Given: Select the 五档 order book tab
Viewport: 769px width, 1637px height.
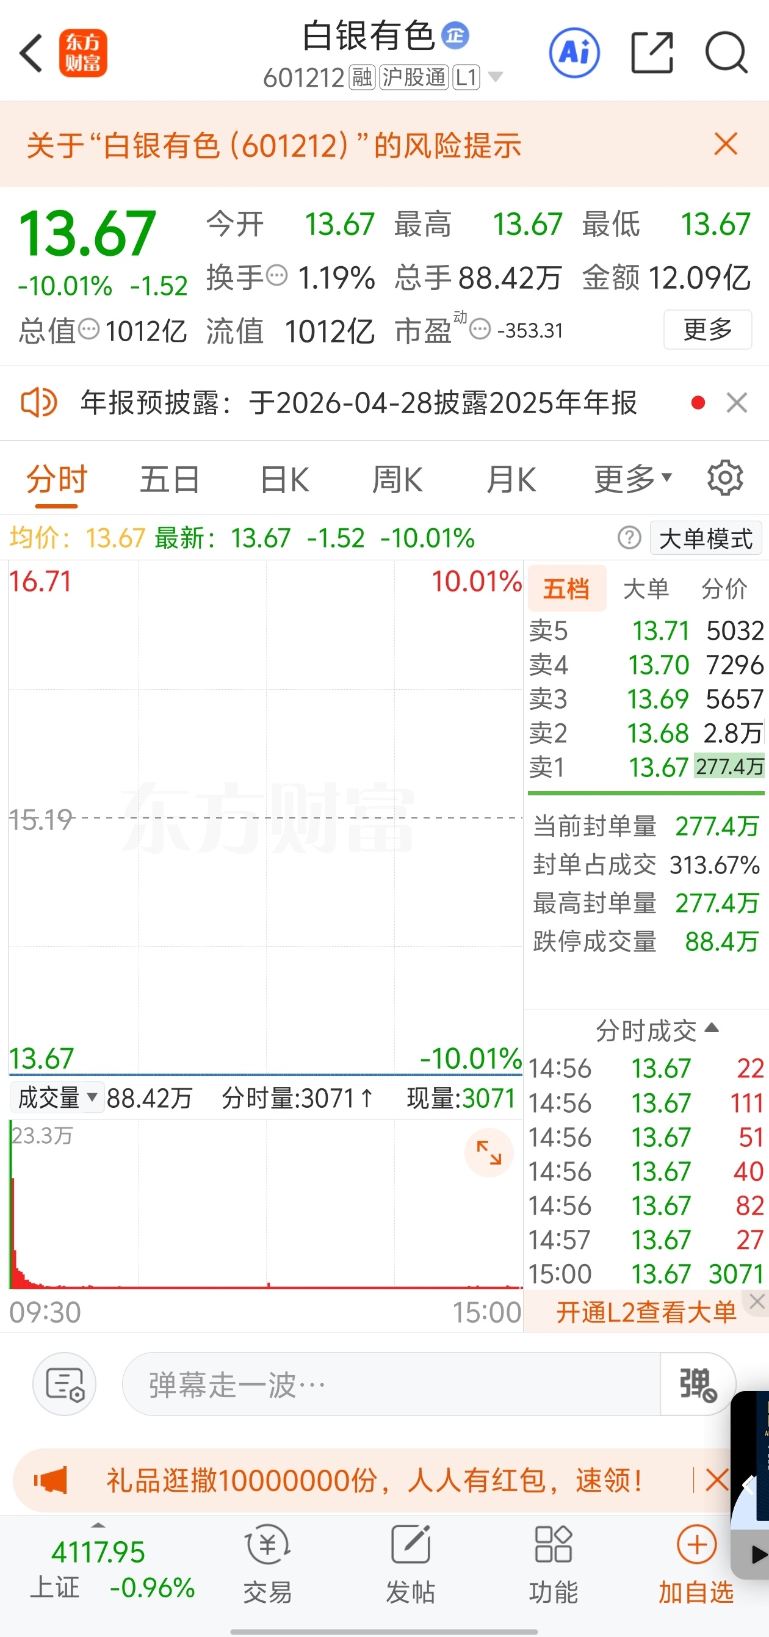Looking at the screenshot, I should click(566, 588).
